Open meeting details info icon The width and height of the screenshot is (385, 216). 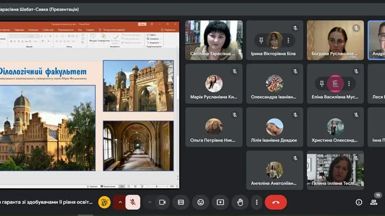359,202
